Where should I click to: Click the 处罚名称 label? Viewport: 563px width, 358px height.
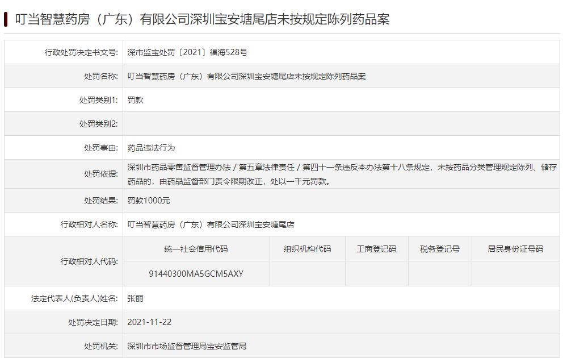(x=101, y=76)
